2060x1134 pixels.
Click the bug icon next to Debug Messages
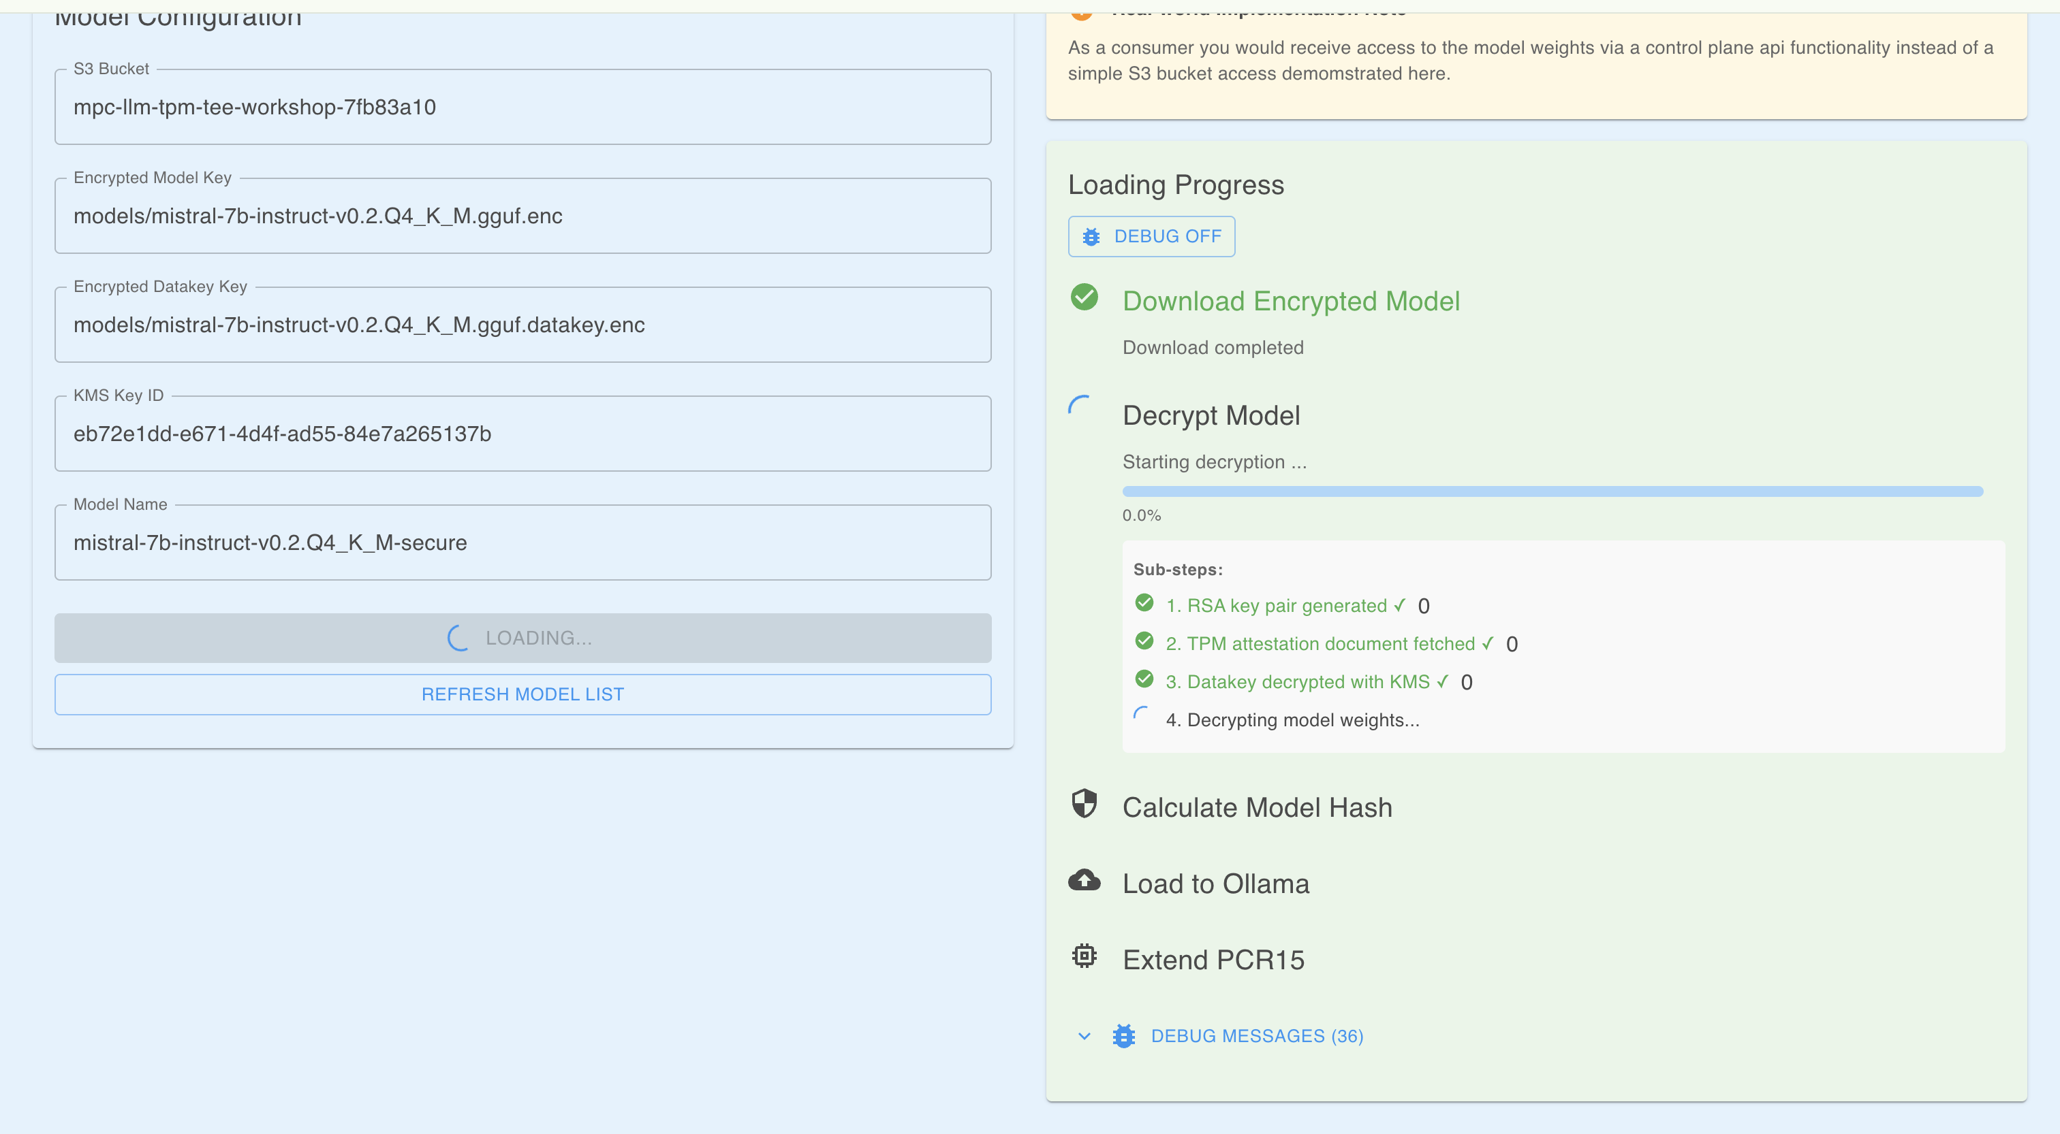[x=1123, y=1037]
